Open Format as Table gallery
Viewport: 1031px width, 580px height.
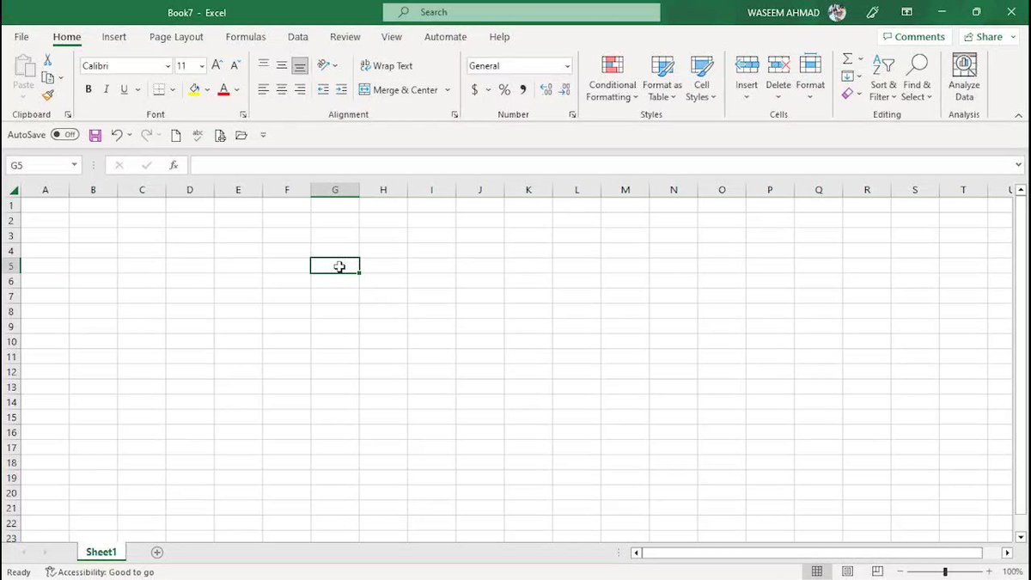(x=662, y=78)
